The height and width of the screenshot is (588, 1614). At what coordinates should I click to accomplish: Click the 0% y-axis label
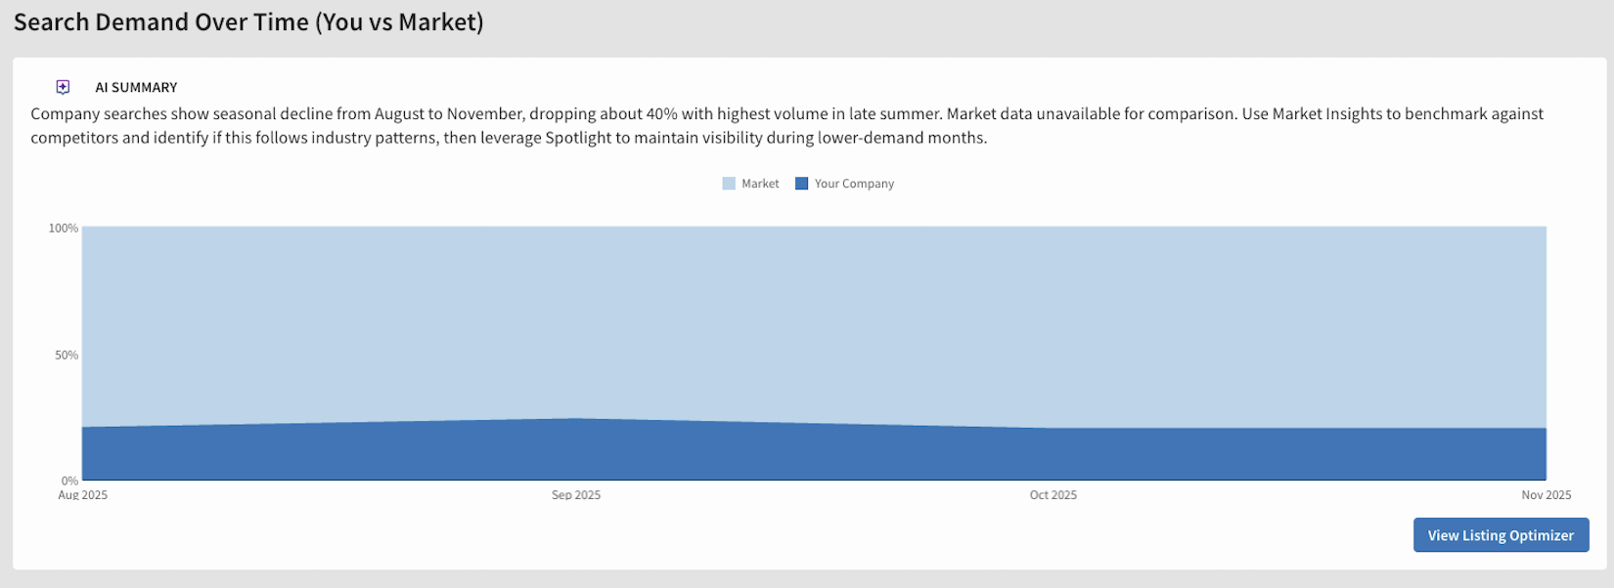tap(69, 481)
